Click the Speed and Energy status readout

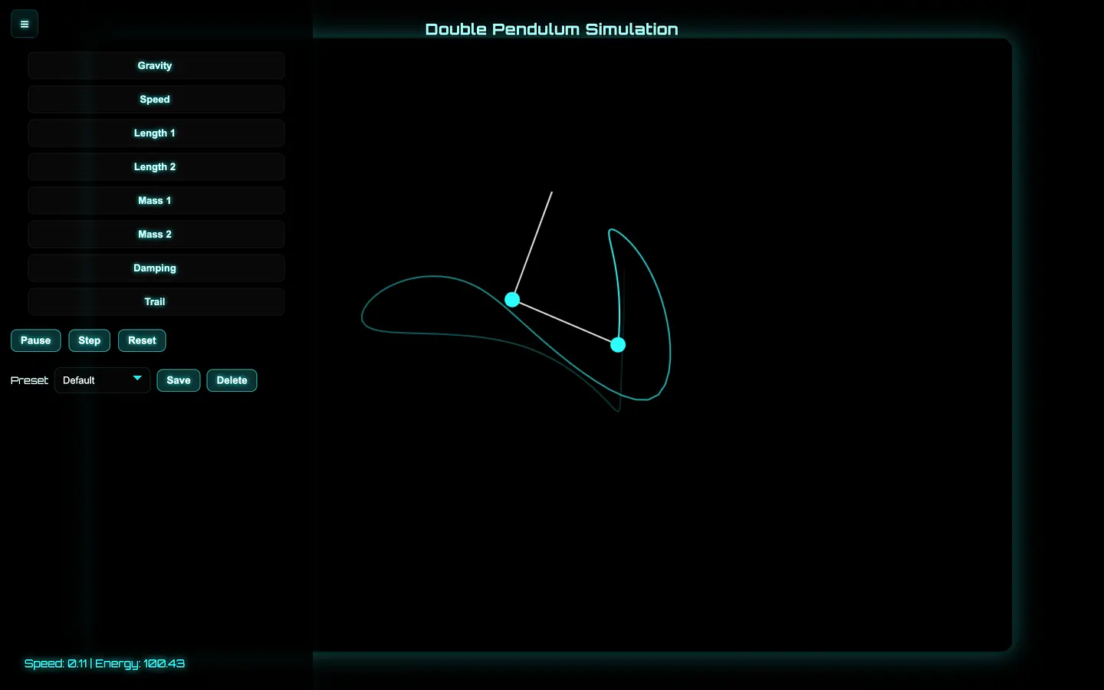click(104, 663)
